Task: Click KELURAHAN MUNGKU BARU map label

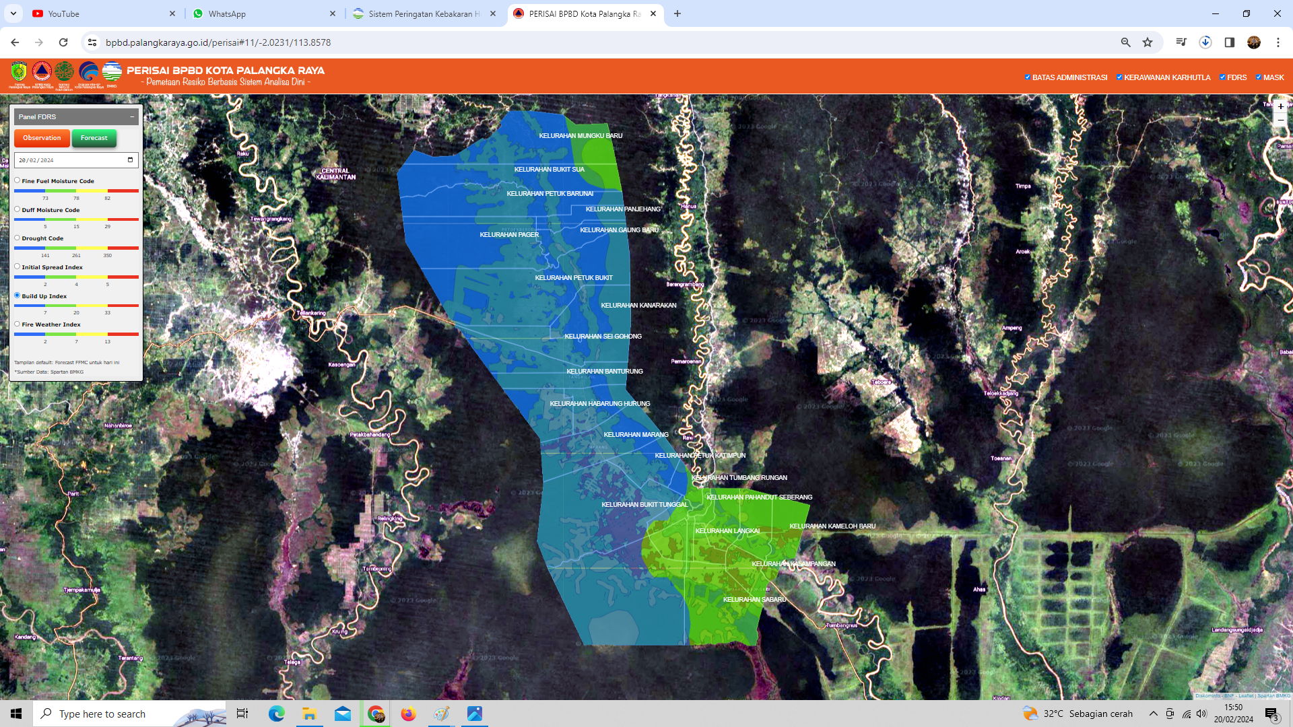Action: tap(581, 136)
